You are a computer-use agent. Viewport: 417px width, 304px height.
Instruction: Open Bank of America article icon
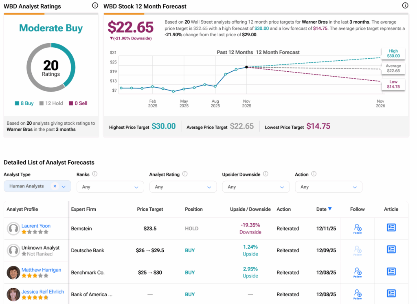tap(391, 293)
